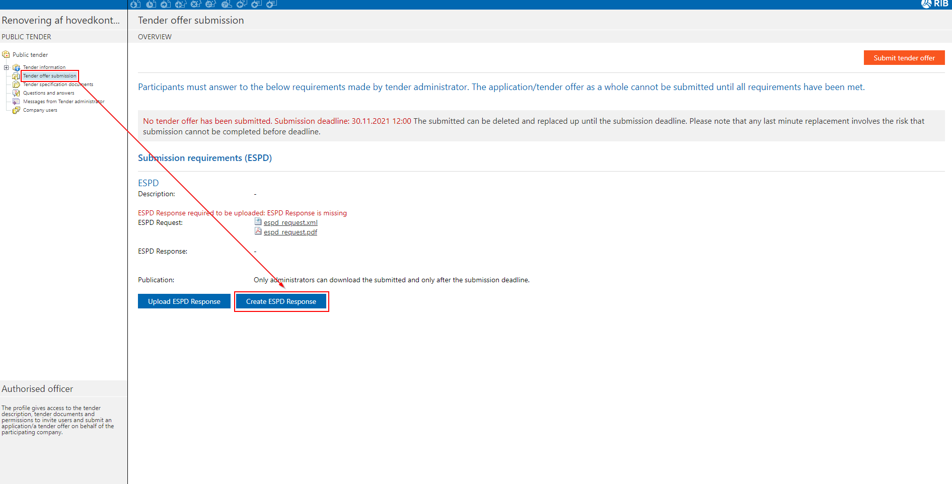The height and width of the screenshot is (484, 952).
Task: Click the toolbar document icon with clock
Action: [151, 4]
